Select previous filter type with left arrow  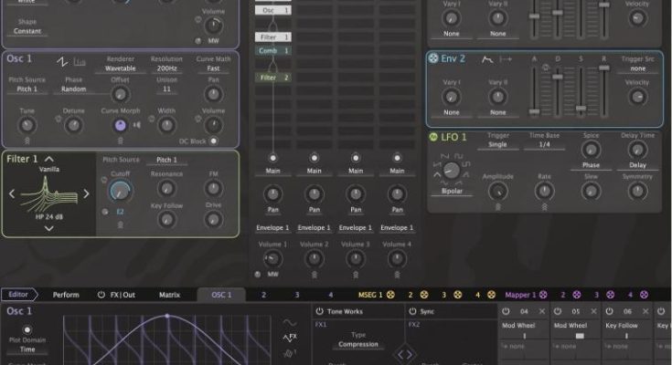tap(13, 193)
